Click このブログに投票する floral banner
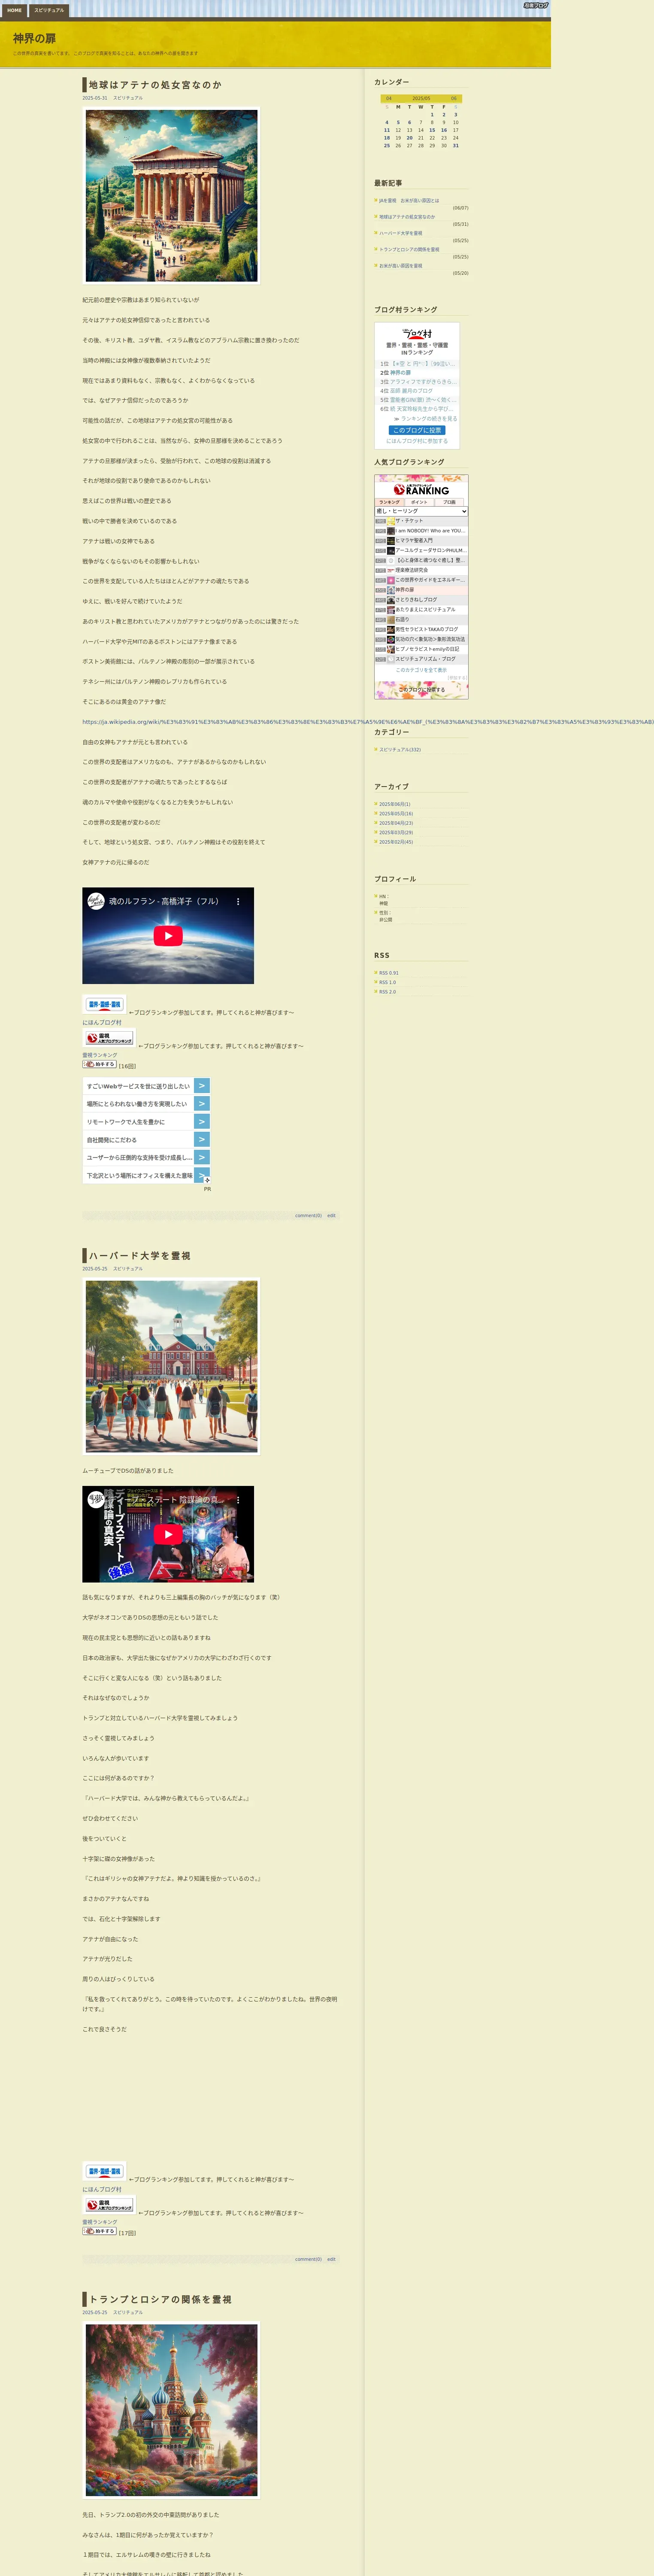 pyautogui.click(x=421, y=689)
